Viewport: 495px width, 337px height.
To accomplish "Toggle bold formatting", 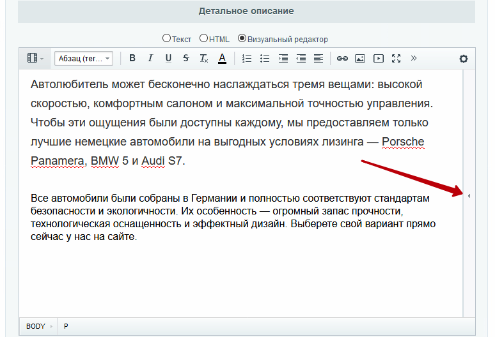I will click(x=132, y=58).
